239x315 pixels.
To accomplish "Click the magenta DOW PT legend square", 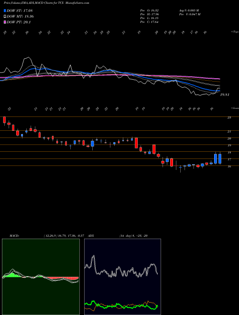I will (5, 22).
